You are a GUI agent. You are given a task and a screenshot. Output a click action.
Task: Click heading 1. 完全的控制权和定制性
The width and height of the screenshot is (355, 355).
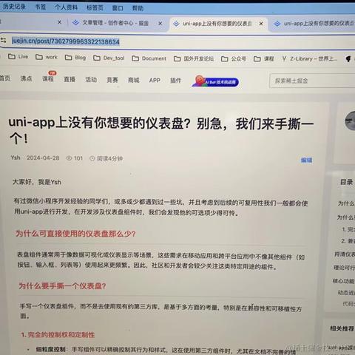click(x=58, y=335)
